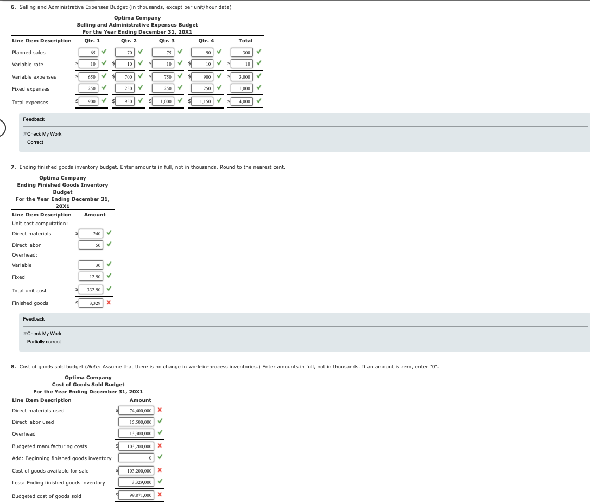
Task: Click the Qtr. 2 Planned sales field
Action: [125, 52]
